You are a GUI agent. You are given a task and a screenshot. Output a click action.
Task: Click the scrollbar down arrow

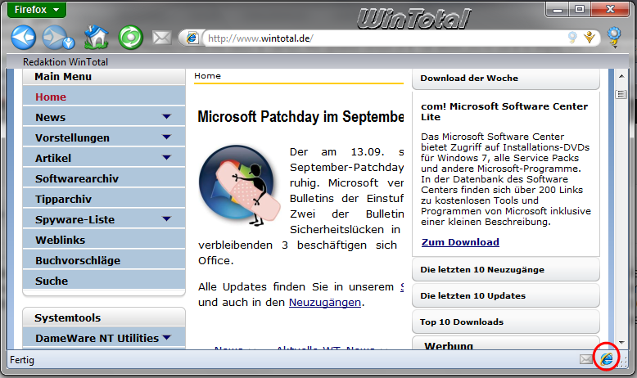(621, 343)
